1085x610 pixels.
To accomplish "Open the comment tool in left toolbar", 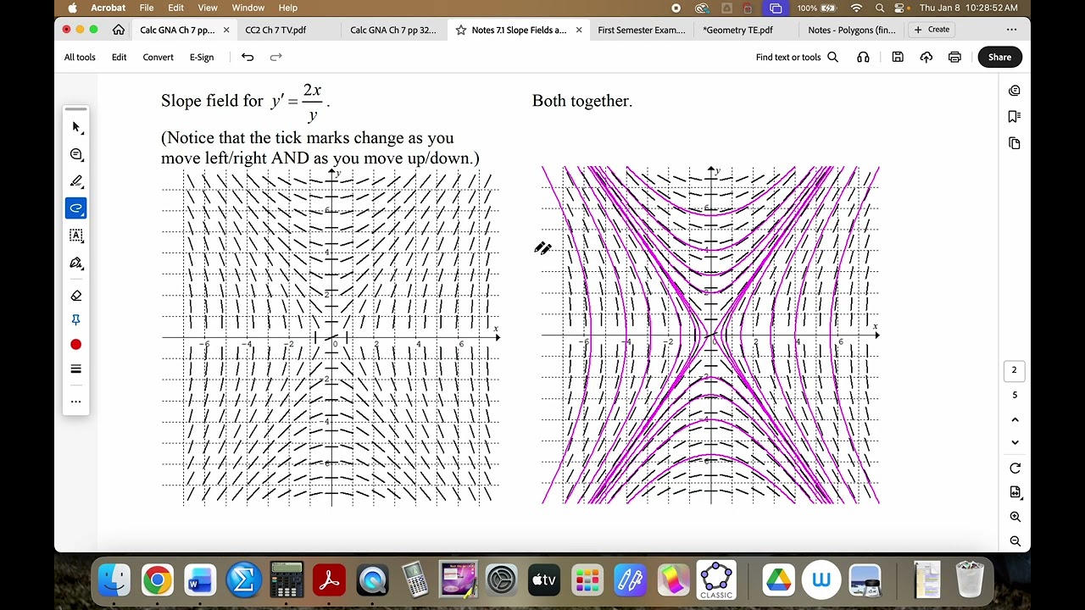I will pyautogui.click(x=76, y=154).
